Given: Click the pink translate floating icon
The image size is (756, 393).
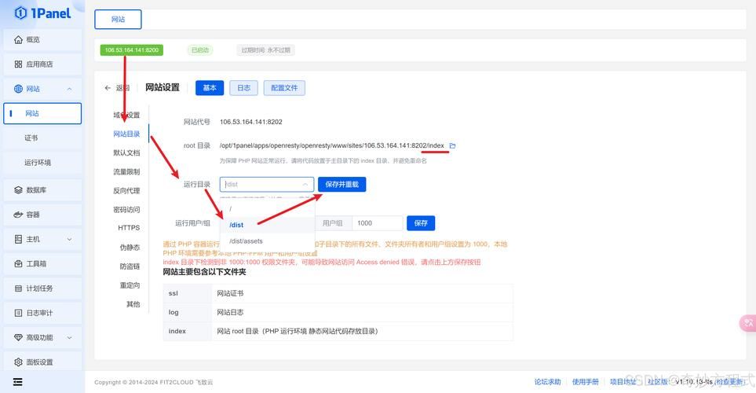Looking at the screenshot, I should (x=747, y=323).
